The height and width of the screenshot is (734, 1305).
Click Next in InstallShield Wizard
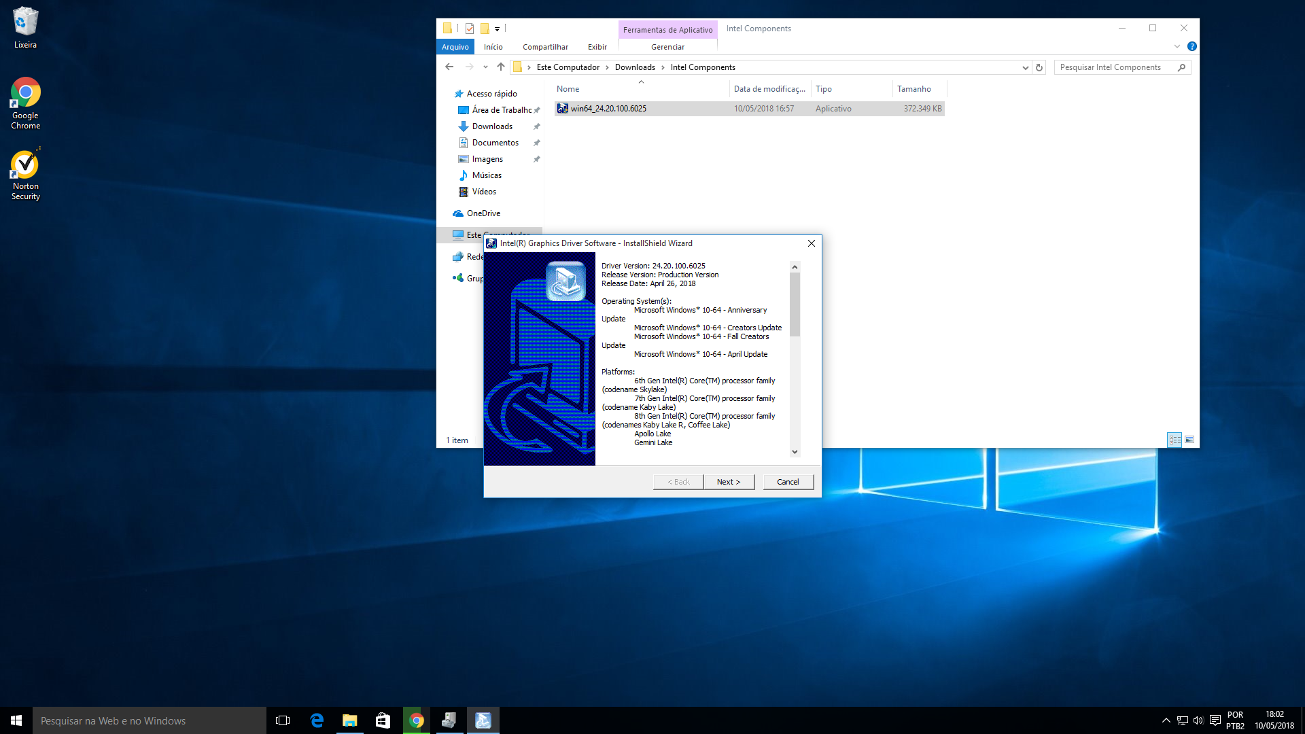pos(729,482)
